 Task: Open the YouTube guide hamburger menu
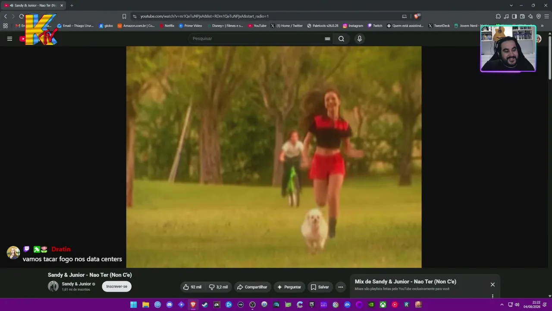tap(9, 38)
